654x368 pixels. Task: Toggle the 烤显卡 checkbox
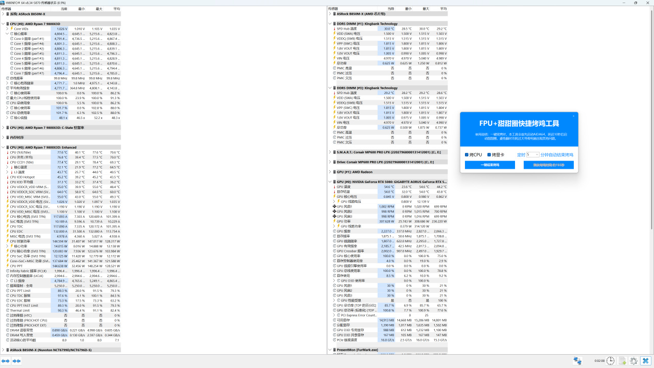489,154
